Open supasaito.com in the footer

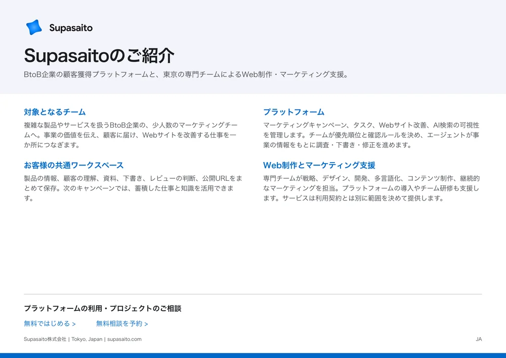pyautogui.click(x=124, y=339)
